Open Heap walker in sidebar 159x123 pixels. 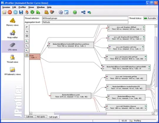(x=12, y=34)
